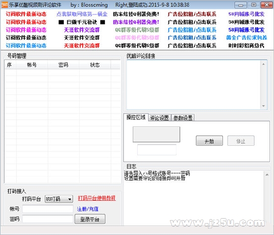Click the 登录平台 button
The height and width of the screenshot is (235, 274).
pos(90,219)
